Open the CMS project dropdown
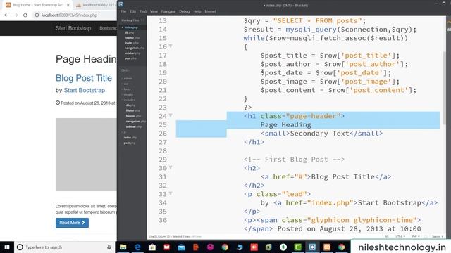 125,70
